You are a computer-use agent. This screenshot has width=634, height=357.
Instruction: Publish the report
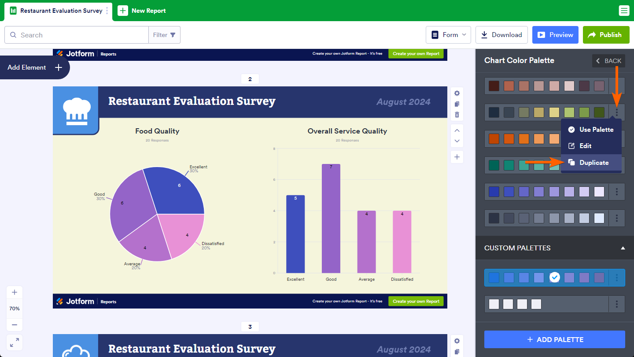(605, 35)
